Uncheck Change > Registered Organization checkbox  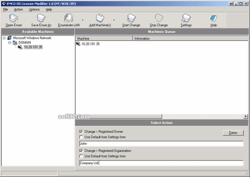click(x=81, y=151)
